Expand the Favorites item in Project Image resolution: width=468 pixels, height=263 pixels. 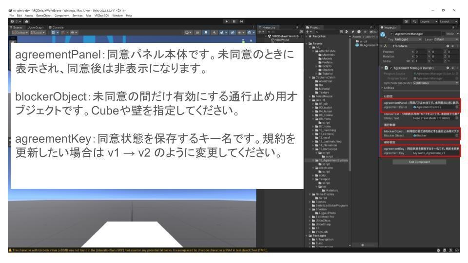(307, 37)
